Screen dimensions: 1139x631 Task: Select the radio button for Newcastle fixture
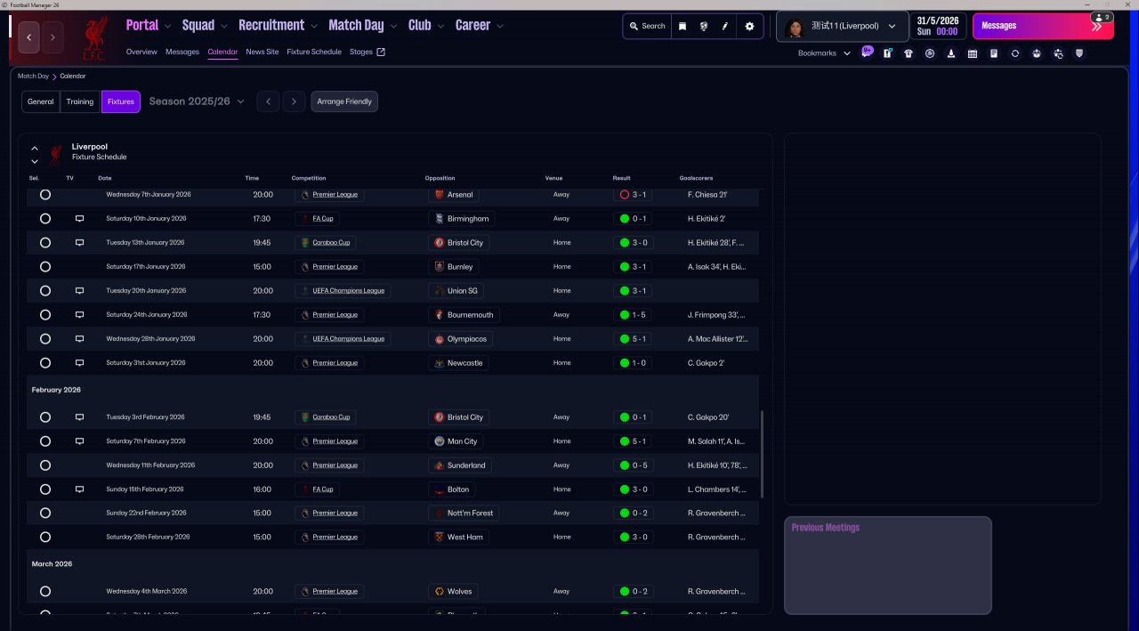pos(45,363)
